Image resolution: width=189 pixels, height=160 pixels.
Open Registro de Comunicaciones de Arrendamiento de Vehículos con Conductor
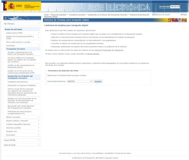tap(22, 100)
